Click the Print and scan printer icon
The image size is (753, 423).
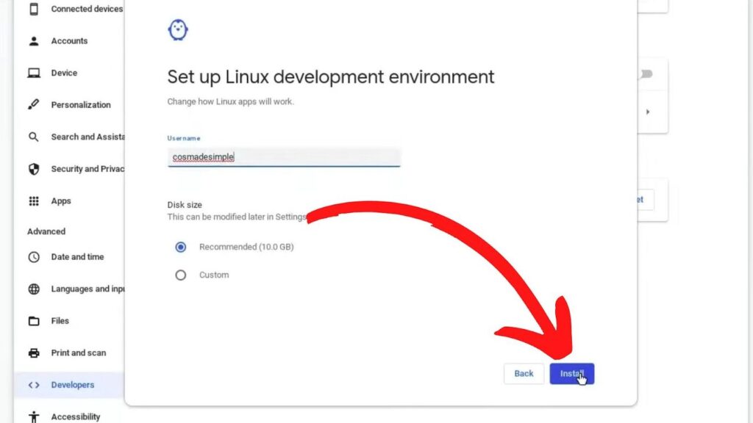34,353
